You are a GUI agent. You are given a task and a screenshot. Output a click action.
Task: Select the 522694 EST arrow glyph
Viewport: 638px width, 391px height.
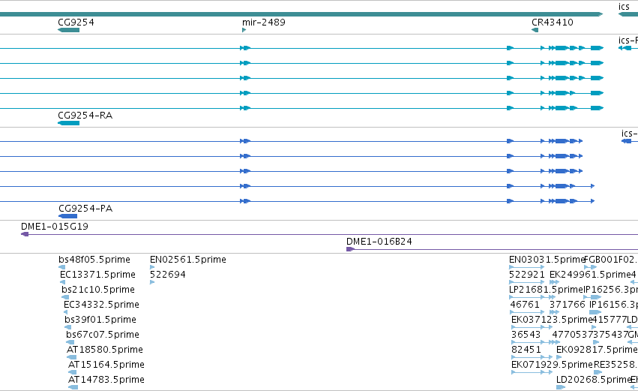tap(152, 282)
